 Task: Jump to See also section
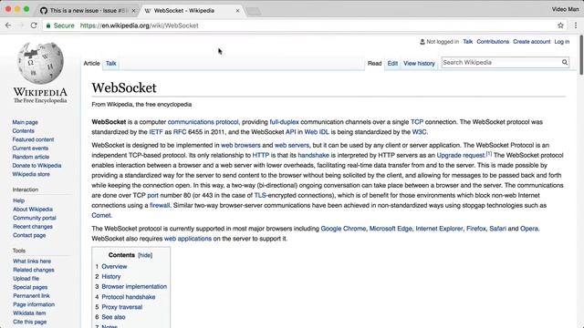click(x=113, y=317)
